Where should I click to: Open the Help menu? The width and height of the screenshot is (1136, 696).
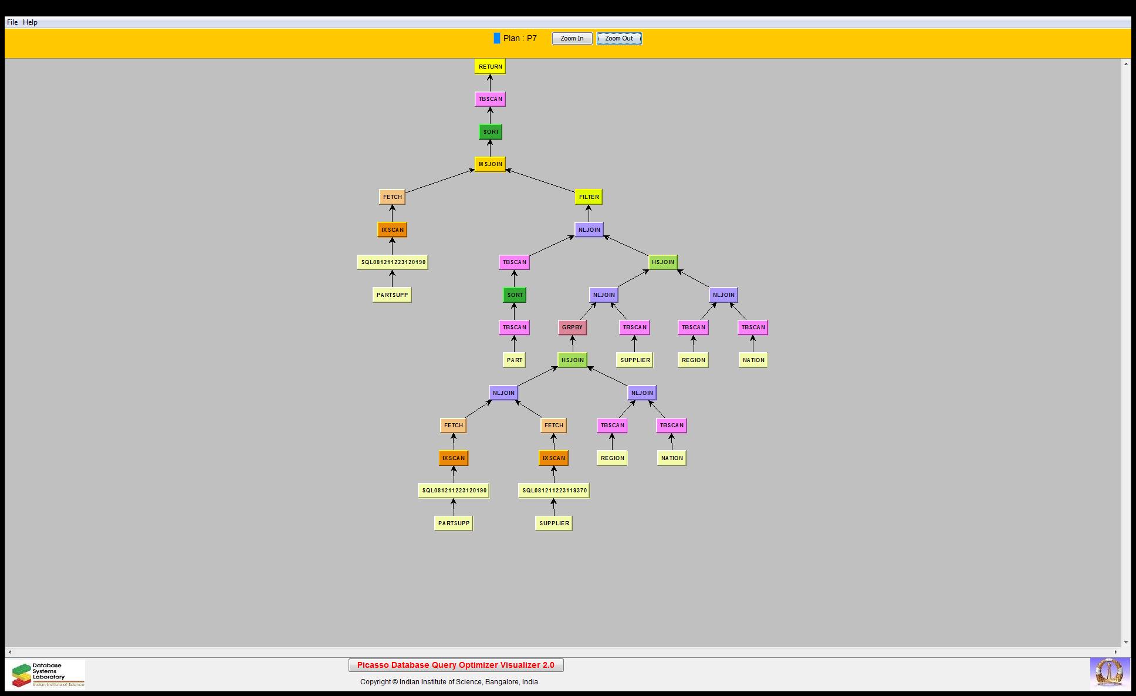click(30, 22)
